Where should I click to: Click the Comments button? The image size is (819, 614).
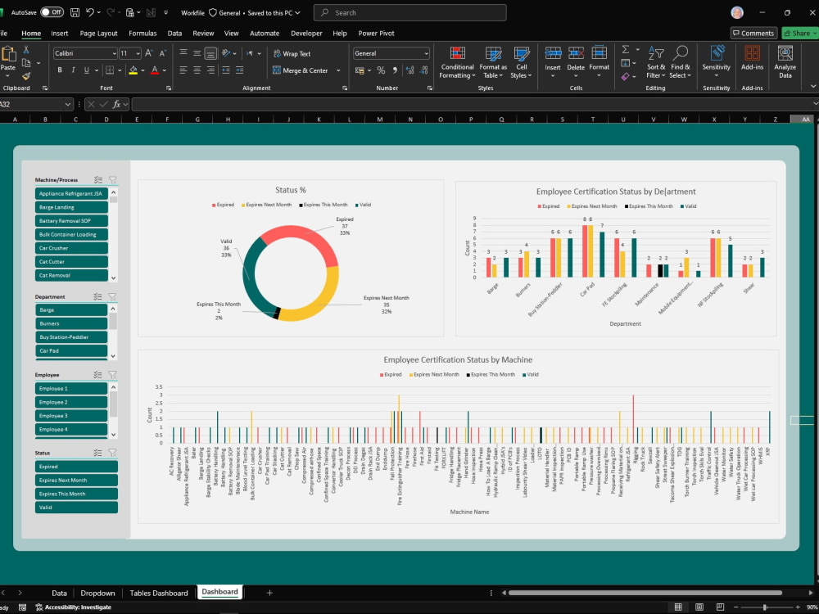point(753,33)
